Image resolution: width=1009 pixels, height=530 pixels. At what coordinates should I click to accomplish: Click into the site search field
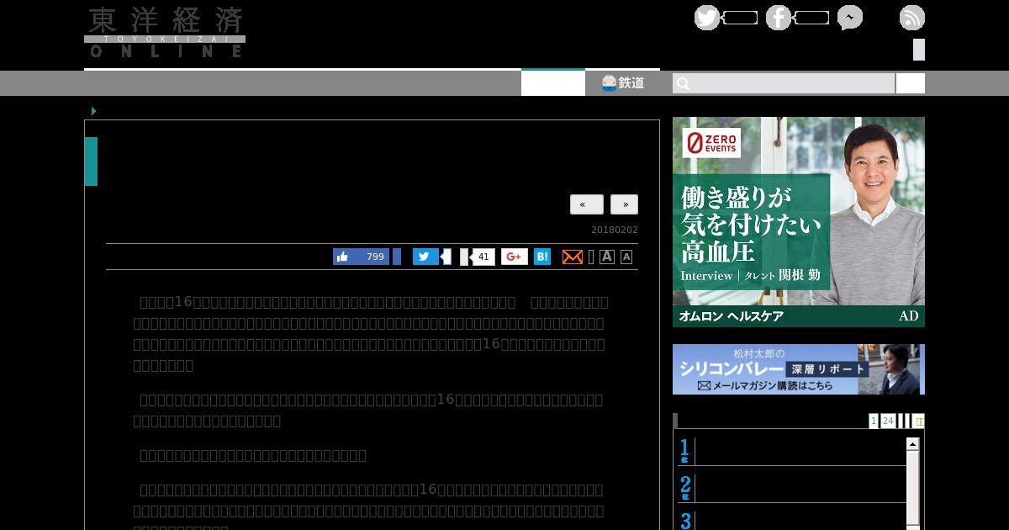(784, 83)
